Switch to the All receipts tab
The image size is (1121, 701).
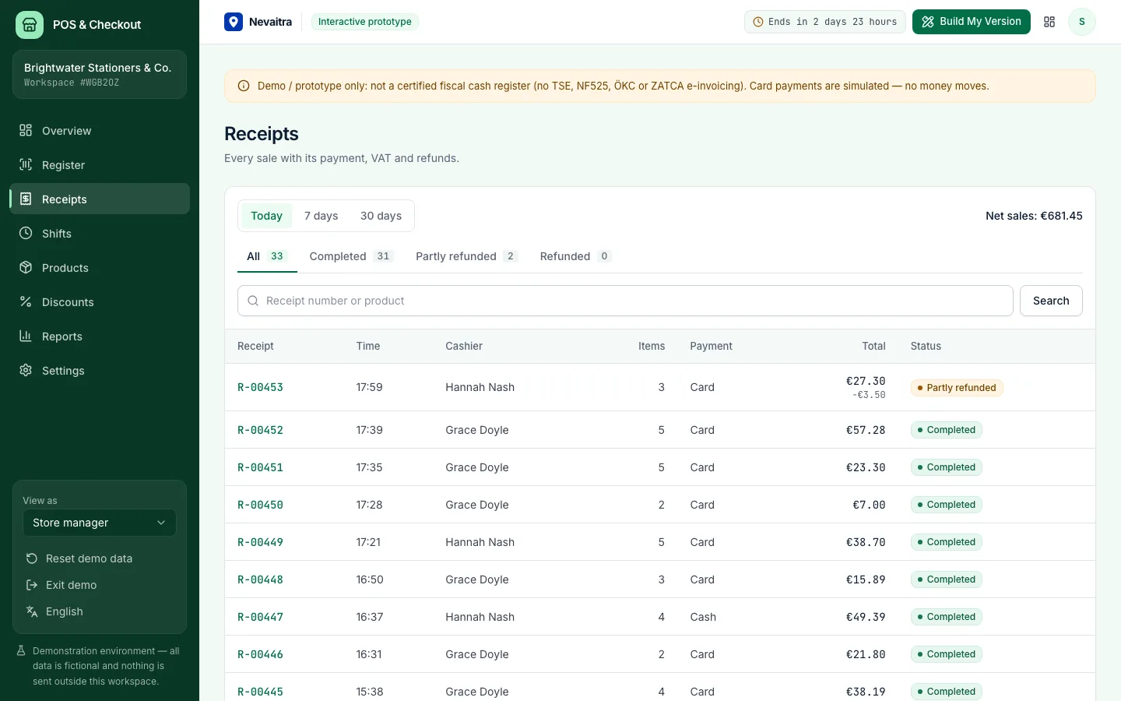[x=267, y=256]
